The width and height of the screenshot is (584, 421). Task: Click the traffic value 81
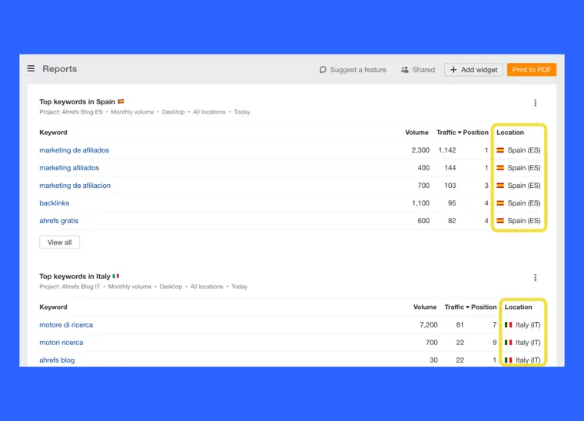coord(460,325)
